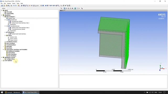Click the Undo toolbar icon

tap(14, 5)
